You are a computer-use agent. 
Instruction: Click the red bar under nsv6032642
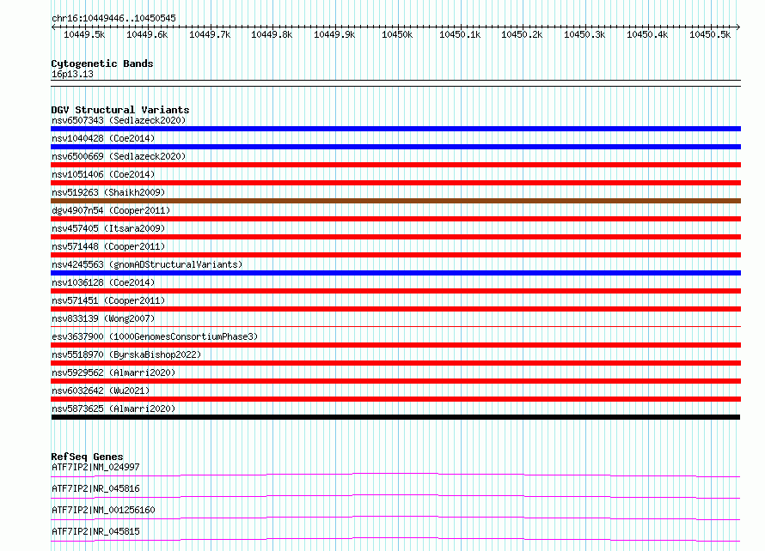[x=395, y=399]
